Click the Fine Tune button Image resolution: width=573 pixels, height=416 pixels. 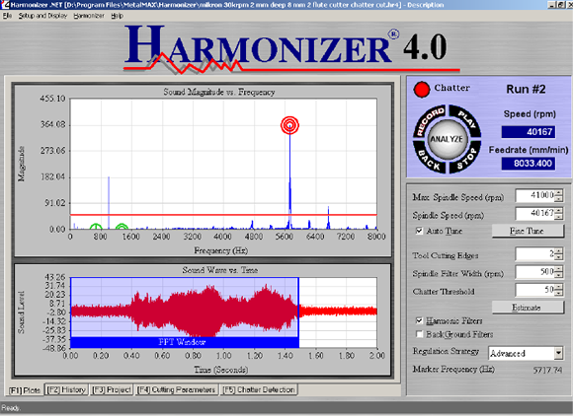[528, 231]
